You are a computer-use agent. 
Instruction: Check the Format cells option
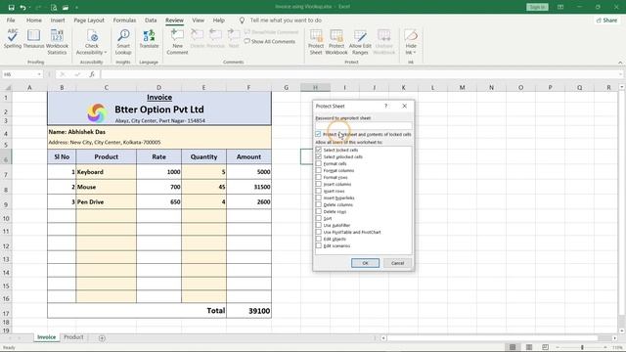[319, 163]
